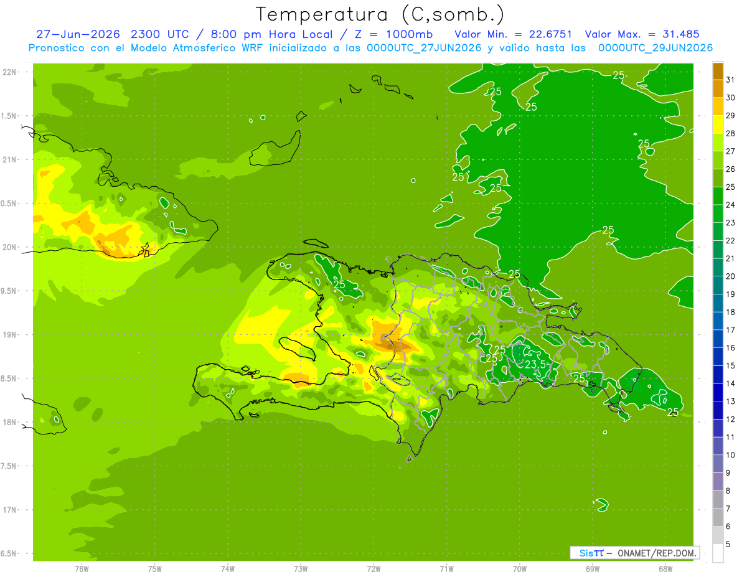This screenshot has height=577, width=747.
Task: Click the "70W" longitude label
Action: click(x=519, y=569)
